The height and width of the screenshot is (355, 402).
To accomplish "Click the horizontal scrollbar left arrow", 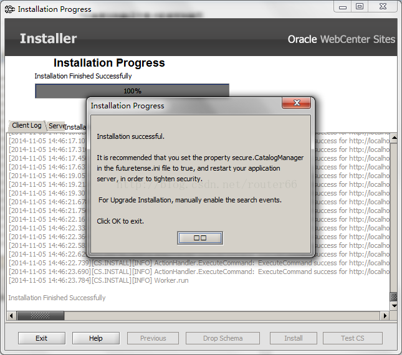I will [x=11, y=316].
